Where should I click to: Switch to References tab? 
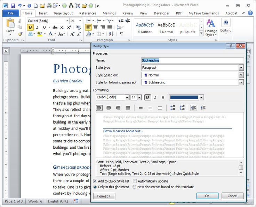[88, 13]
